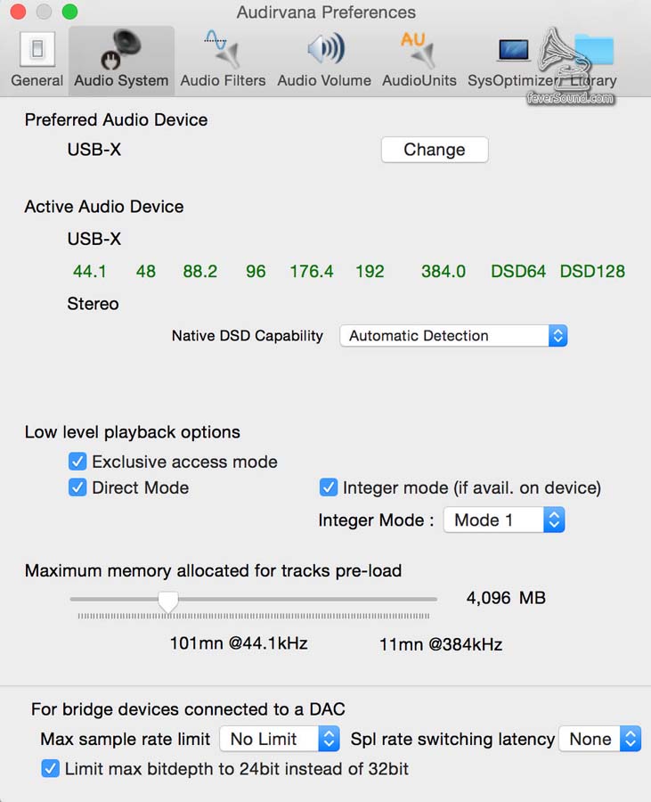Open the General preferences icon
The height and width of the screenshot is (802, 651).
tap(37, 49)
